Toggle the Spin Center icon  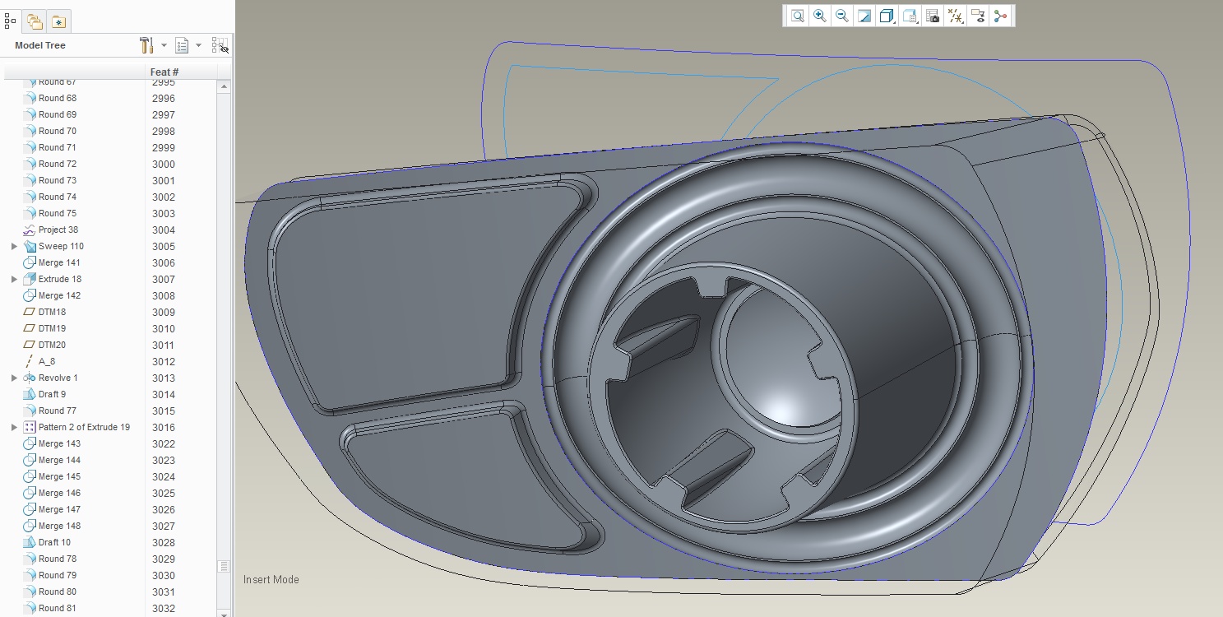(x=1000, y=16)
